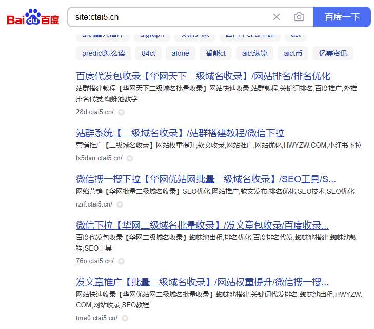The width and height of the screenshot is (374, 329).
Task: Select related search '智能ct'
Action: [215, 53]
